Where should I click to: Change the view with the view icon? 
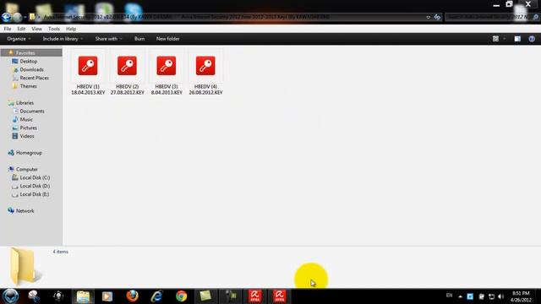point(496,39)
